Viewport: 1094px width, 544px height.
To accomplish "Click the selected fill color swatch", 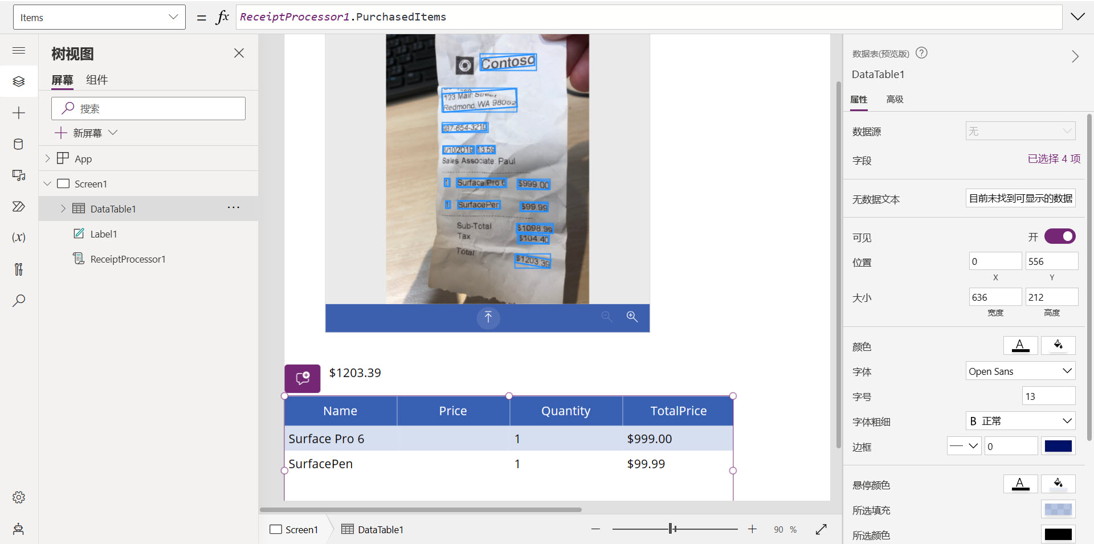I will tap(1058, 509).
